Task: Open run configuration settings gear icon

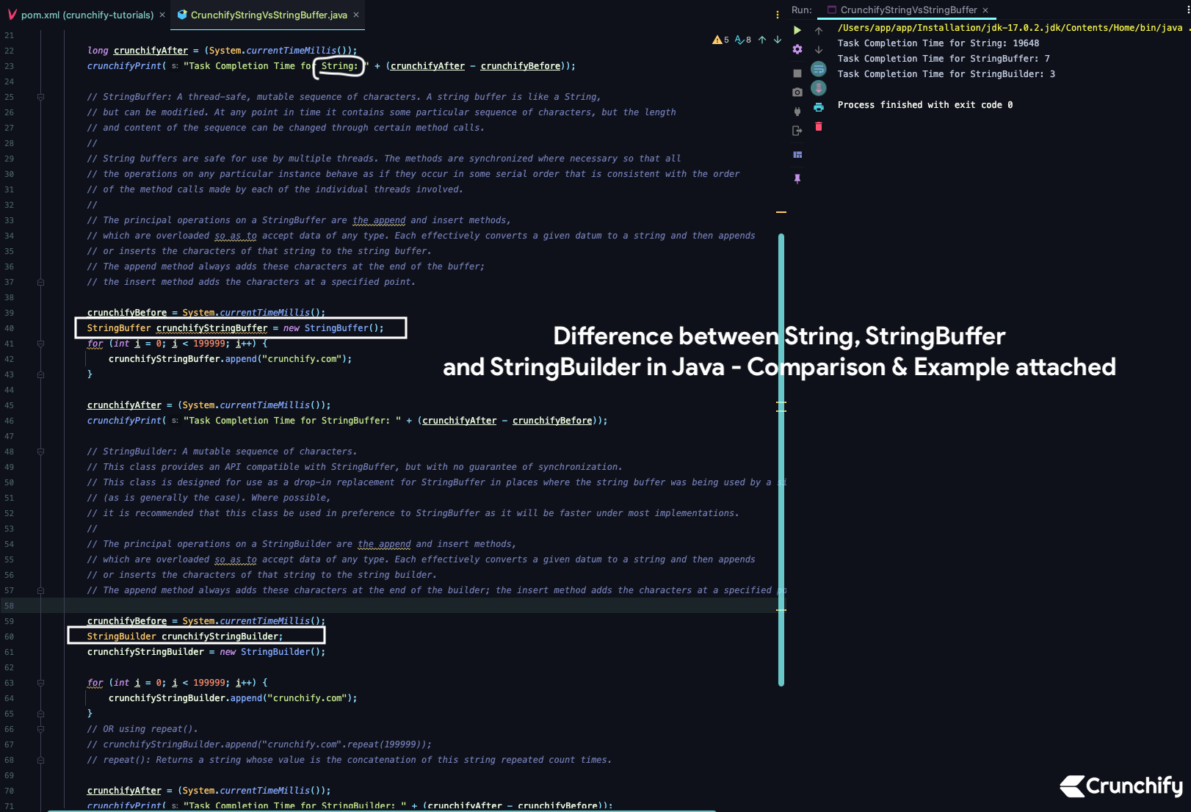Action: pos(797,49)
